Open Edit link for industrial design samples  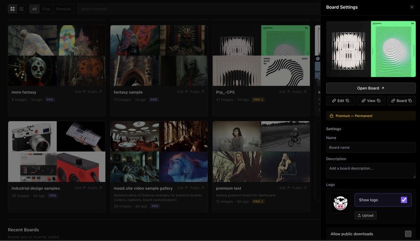pyautogui.click(x=80, y=188)
